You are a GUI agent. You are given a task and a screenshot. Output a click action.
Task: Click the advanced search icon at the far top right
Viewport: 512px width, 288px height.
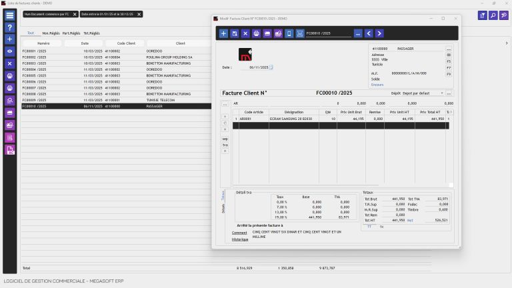(x=504, y=15)
